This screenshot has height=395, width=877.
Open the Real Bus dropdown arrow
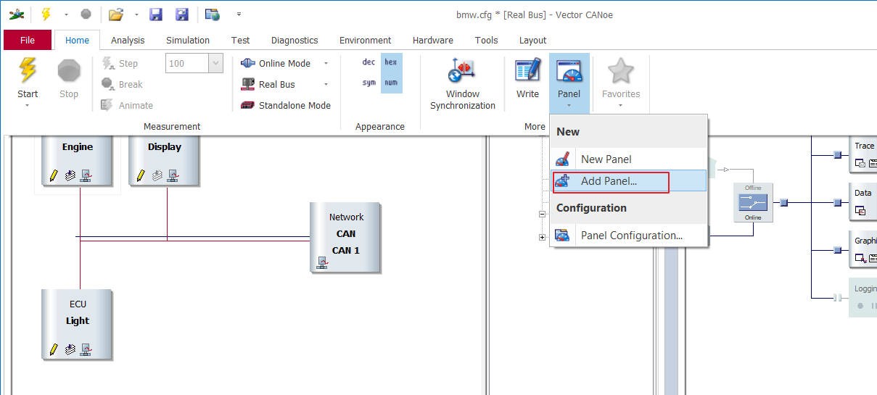[x=326, y=85]
